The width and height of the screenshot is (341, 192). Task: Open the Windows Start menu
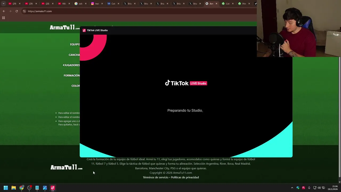(6, 188)
